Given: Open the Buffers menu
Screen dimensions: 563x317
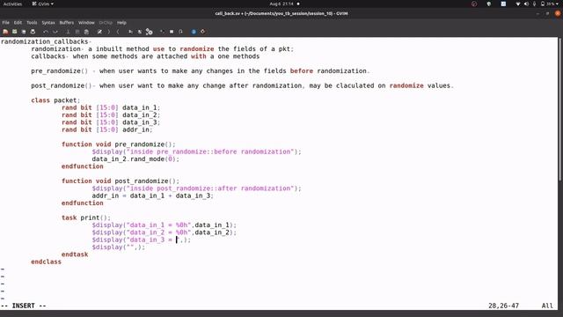Looking at the screenshot, I should [67, 23].
